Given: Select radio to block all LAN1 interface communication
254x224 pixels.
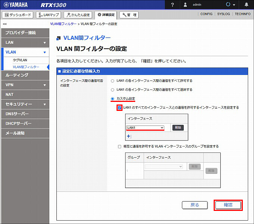Looking at the screenshot, I should click(x=112, y=90).
